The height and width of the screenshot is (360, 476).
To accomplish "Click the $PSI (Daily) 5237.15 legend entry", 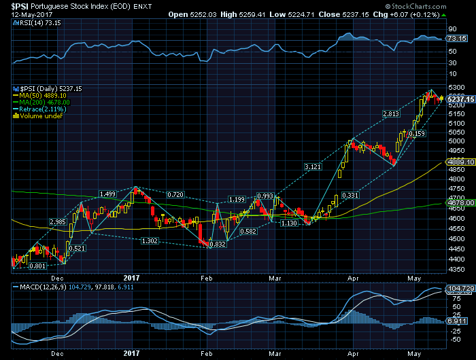I will pyautogui.click(x=51, y=88).
